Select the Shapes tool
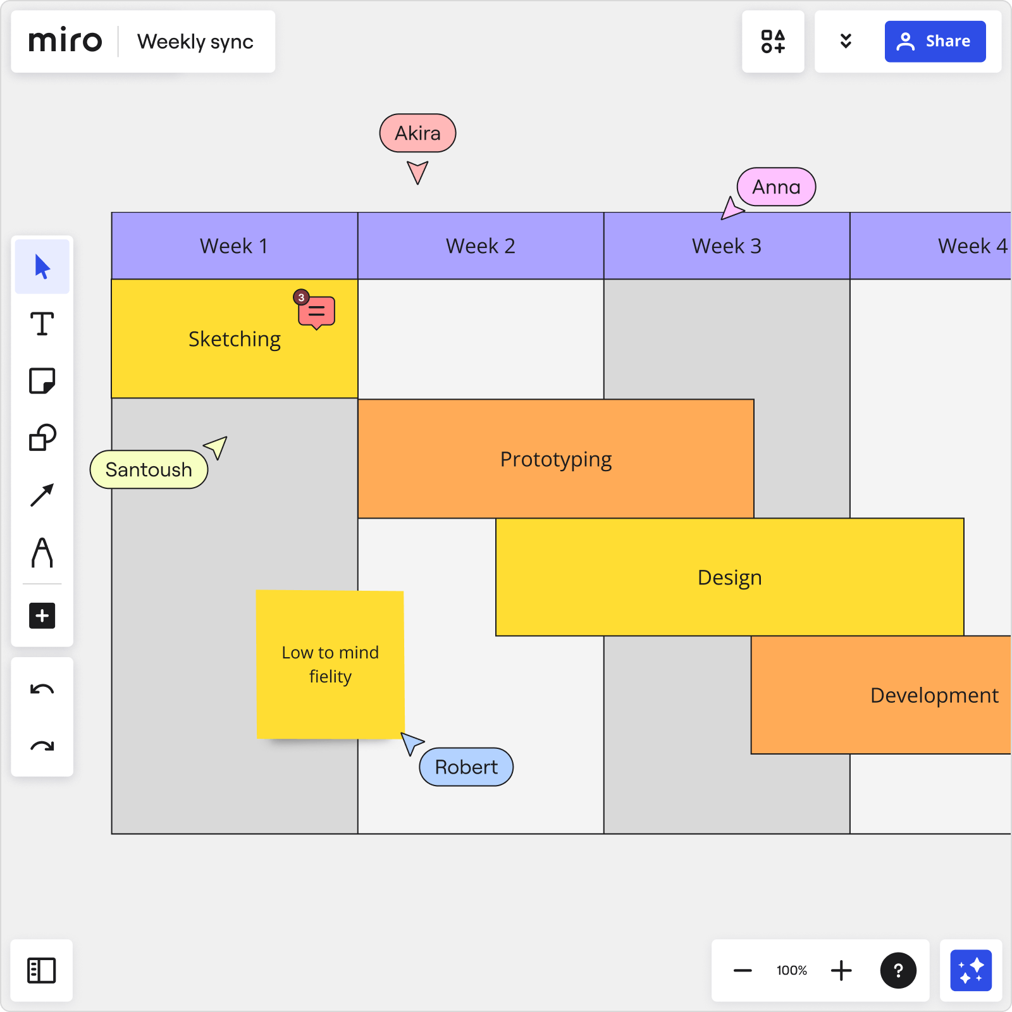Screen dimensions: 1012x1012 click(42, 438)
